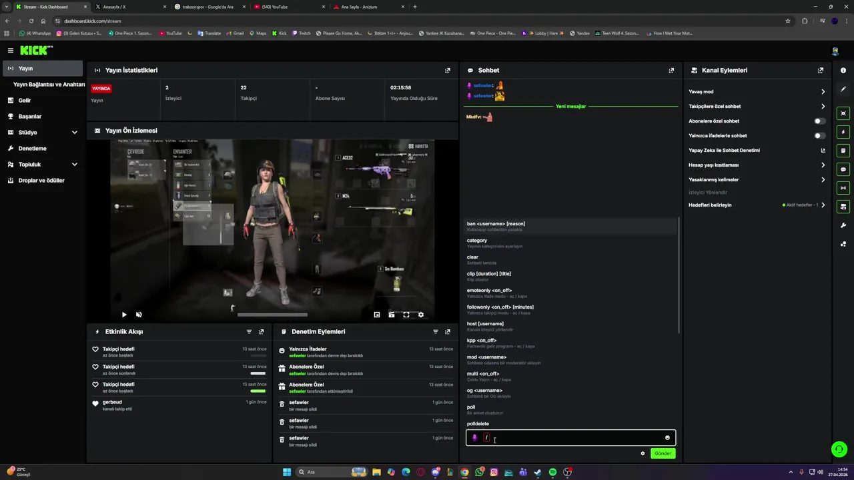Image resolution: width=854 pixels, height=480 pixels.
Task: Choose the followonly command suggestion
Action: tap(571, 309)
